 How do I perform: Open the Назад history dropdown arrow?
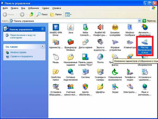click(x=17, y=15)
